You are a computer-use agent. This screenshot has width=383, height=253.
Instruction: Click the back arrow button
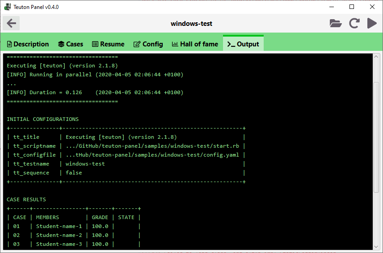[11, 23]
